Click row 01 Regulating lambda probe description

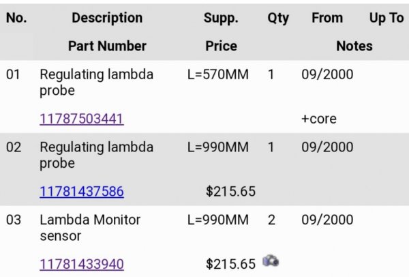[96, 83]
